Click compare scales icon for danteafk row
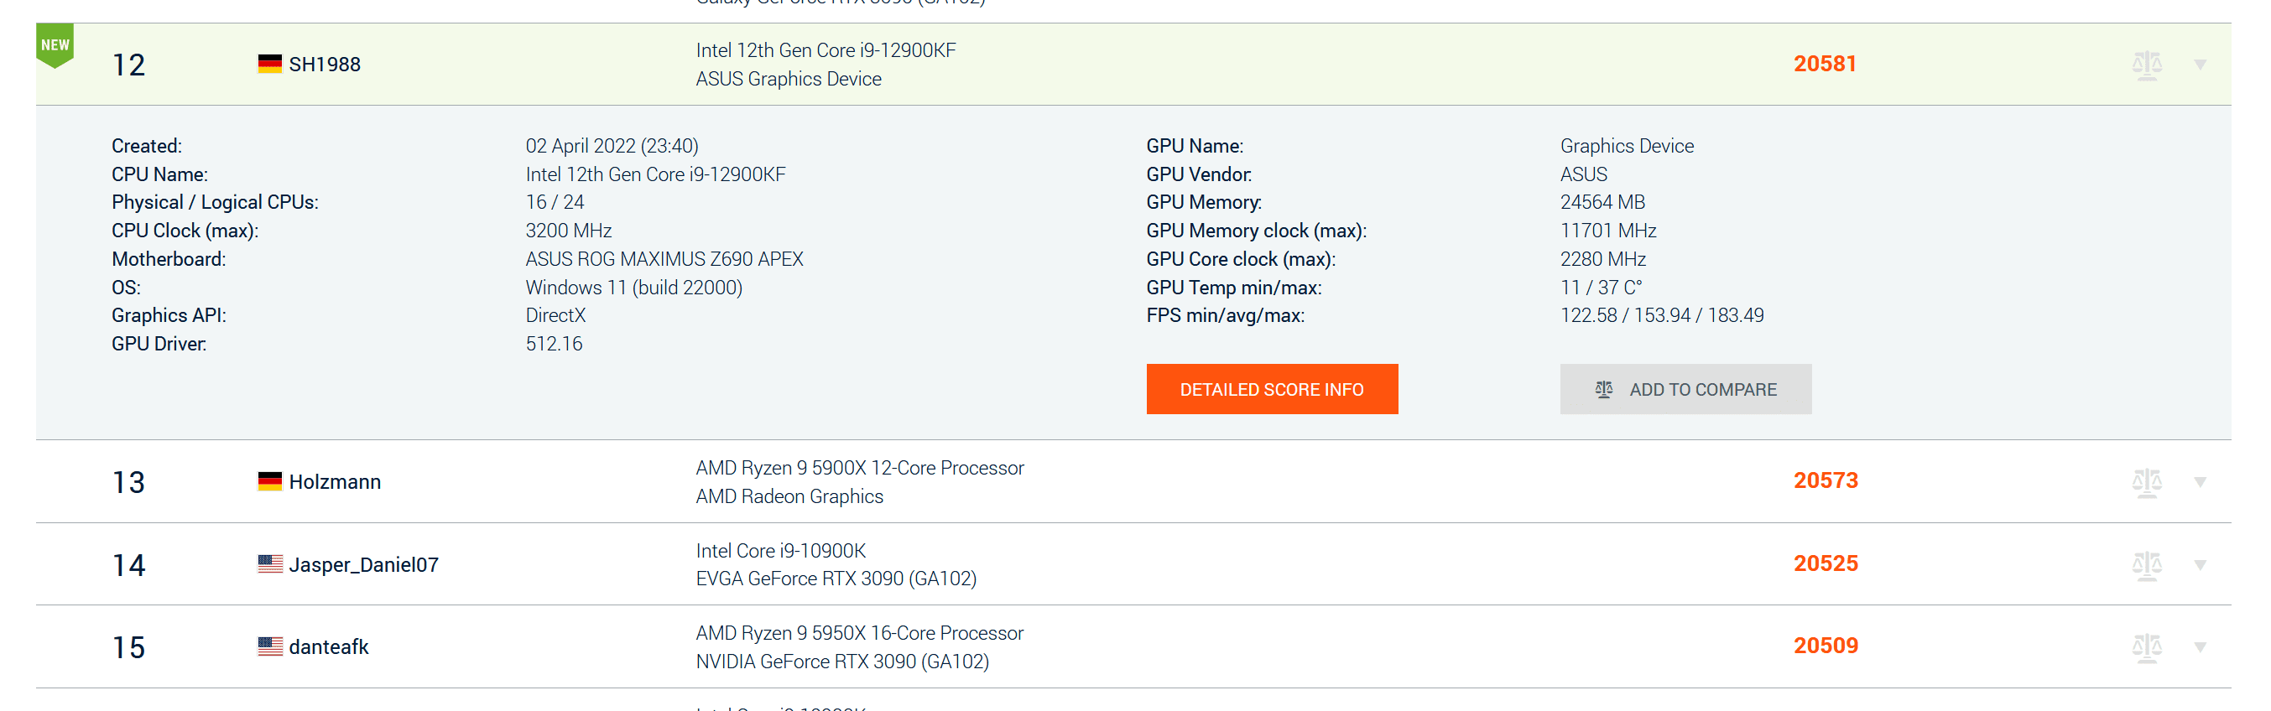The image size is (2271, 711). pos(2146,647)
